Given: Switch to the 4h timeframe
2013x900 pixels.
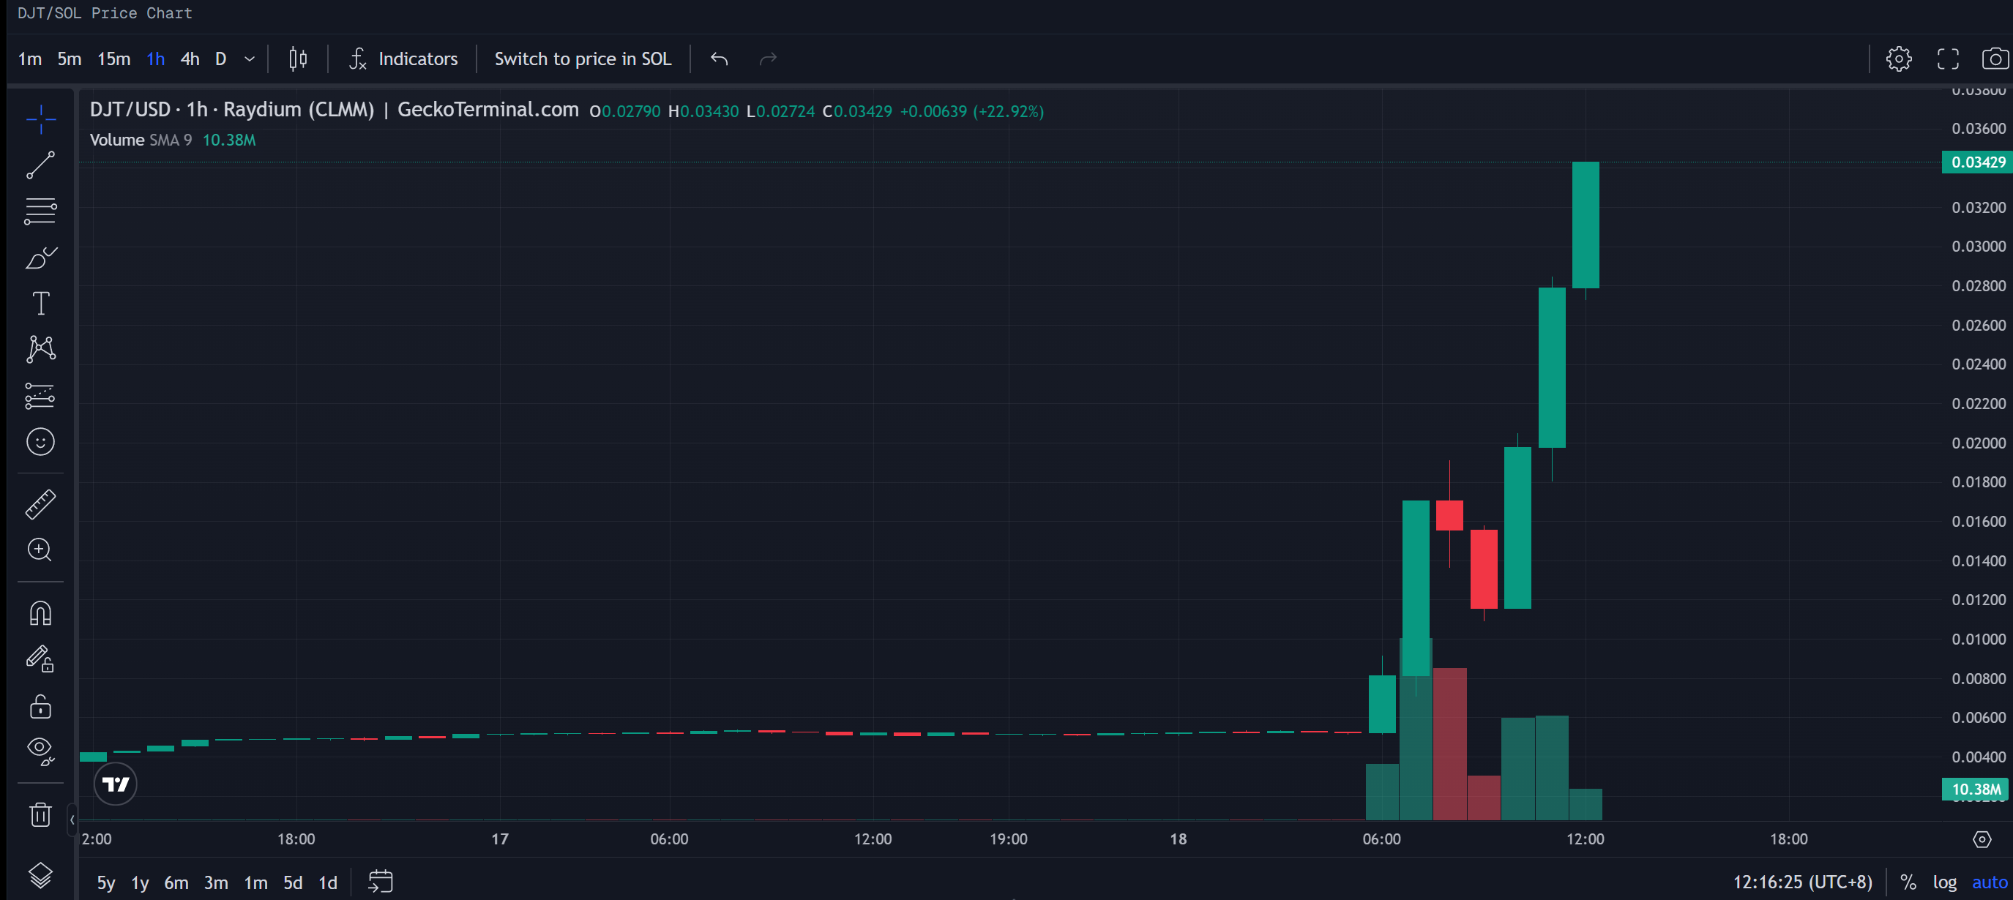Looking at the screenshot, I should [190, 59].
